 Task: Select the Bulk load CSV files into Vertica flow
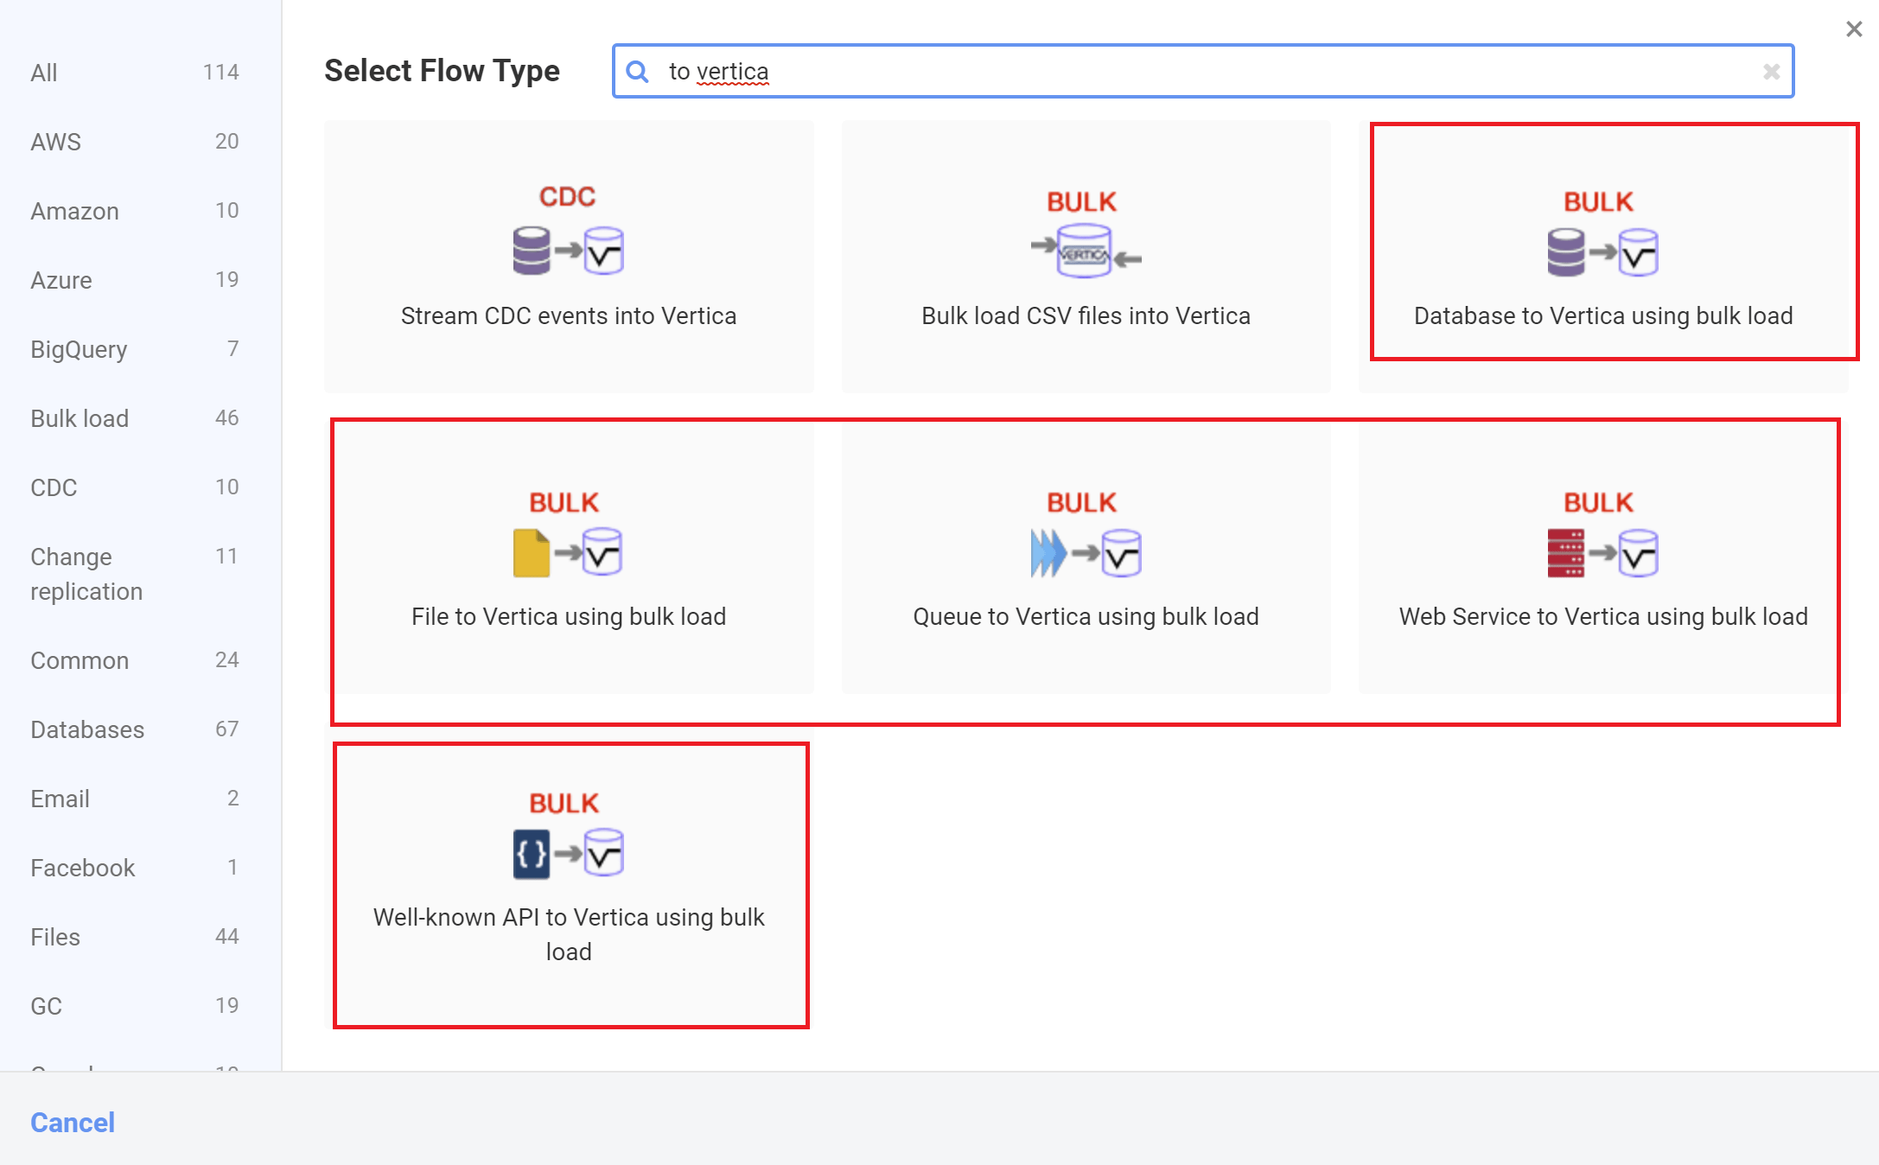pyautogui.click(x=1085, y=257)
